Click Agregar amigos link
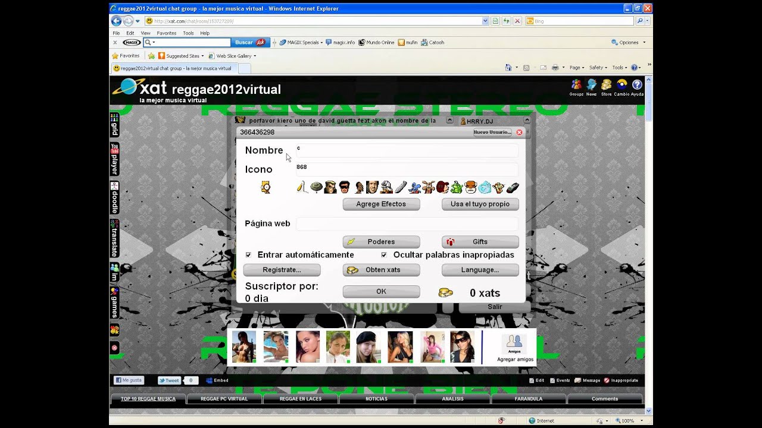762x428 pixels. pos(515,360)
